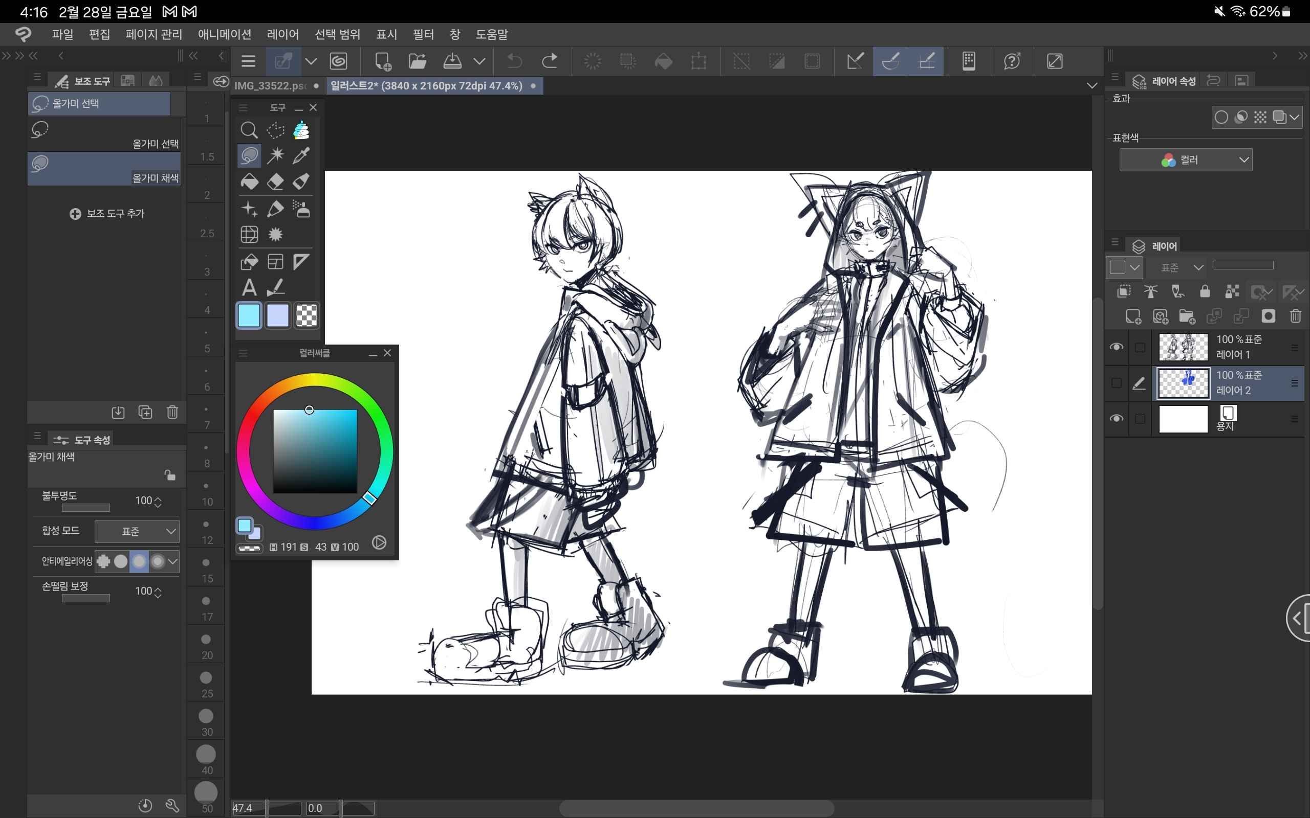Adjust the 불투명도 opacity slider
Image resolution: width=1310 pixels, height=818 pixels.
point(85,508)
